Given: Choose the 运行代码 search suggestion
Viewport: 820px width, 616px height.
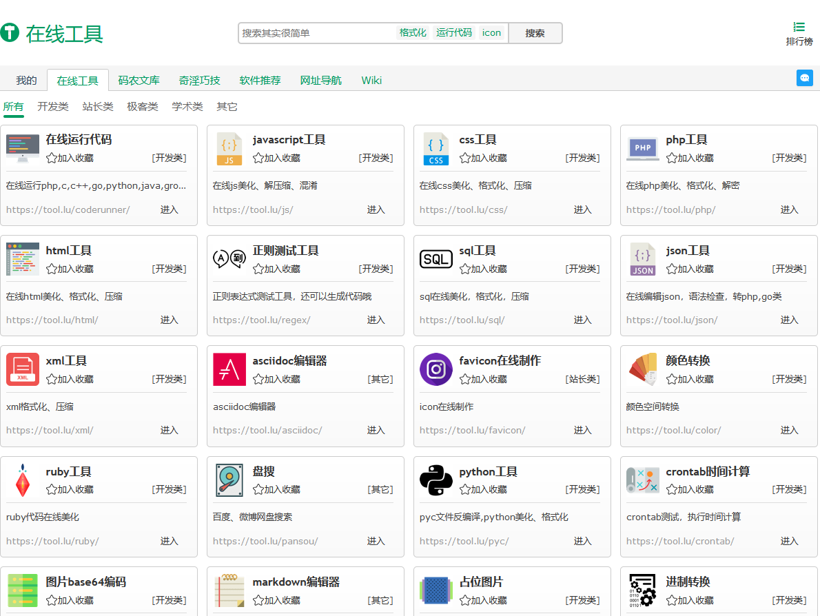Looking at the screenshot, I should (454, 32).
